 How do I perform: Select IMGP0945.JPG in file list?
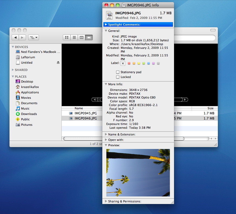[86, 113]
